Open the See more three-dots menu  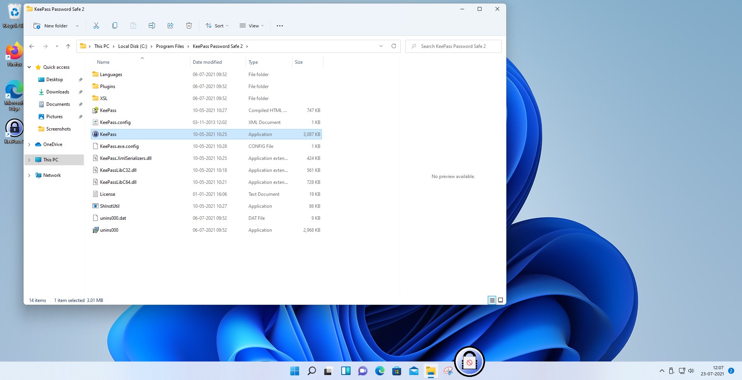280,26
